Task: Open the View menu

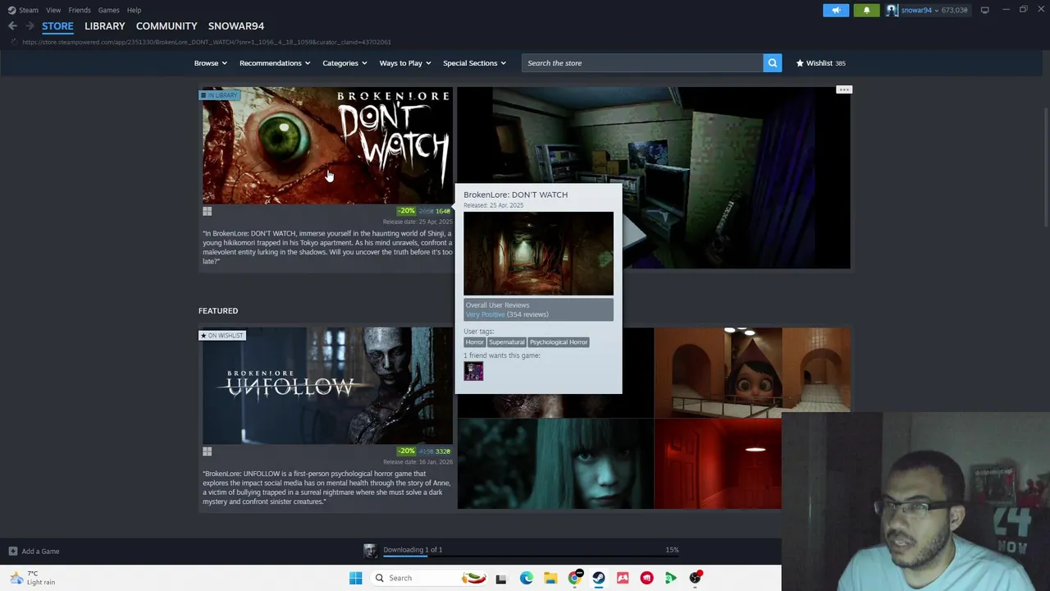Action: [53, 10]
